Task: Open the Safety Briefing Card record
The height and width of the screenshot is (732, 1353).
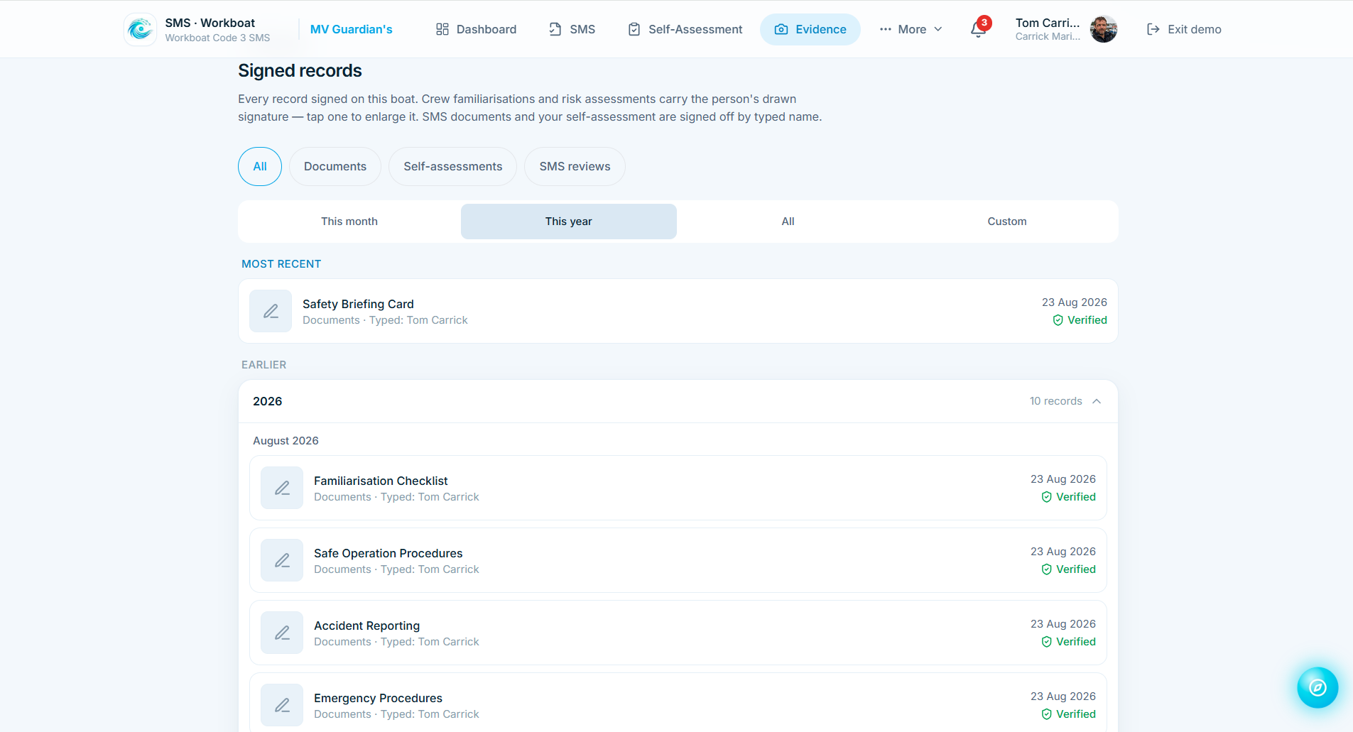Action: pyautogui.click(x=678, y=311)
